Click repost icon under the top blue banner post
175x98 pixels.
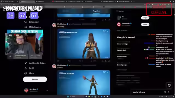click(x=69, y=20)
